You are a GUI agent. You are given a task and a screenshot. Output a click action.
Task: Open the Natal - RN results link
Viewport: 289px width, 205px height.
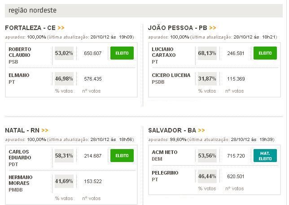coord(22,130)
